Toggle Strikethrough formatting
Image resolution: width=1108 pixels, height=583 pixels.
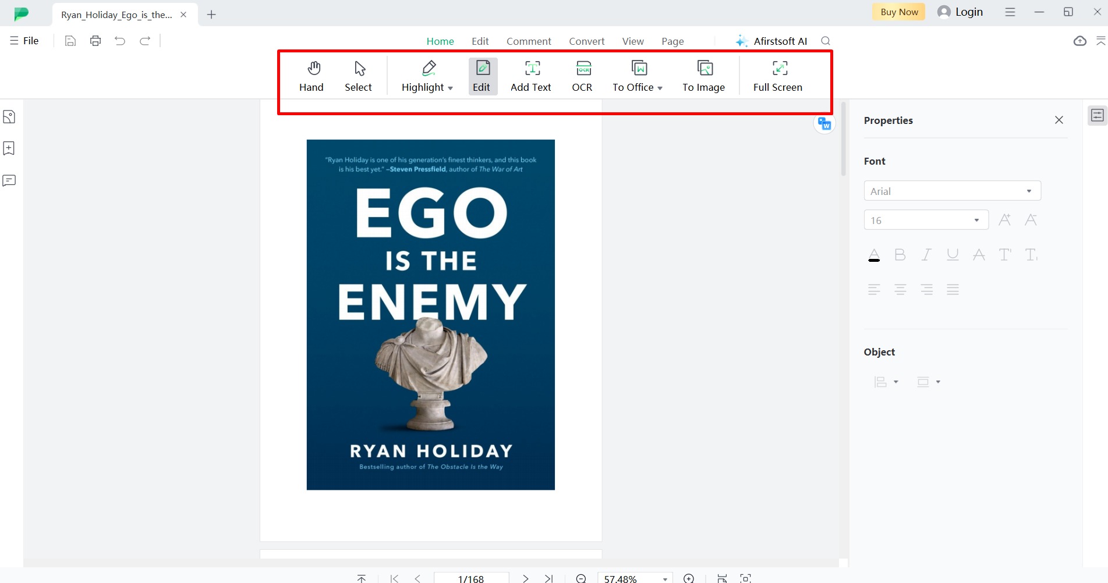979,255
